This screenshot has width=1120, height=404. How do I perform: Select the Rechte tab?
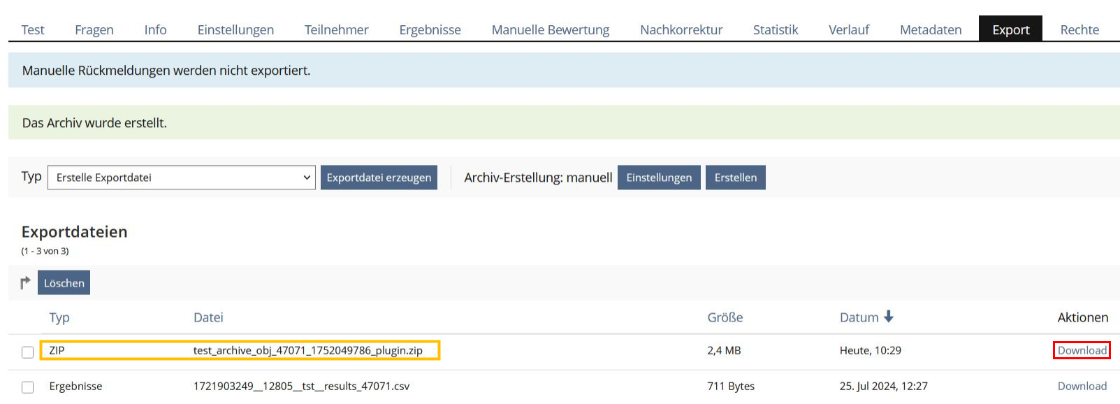tap(1079, 29)
